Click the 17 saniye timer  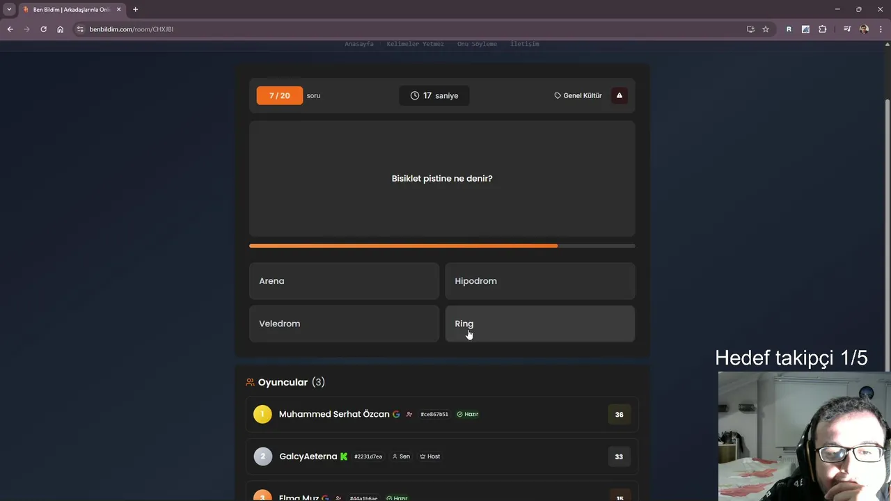point(434,95)
